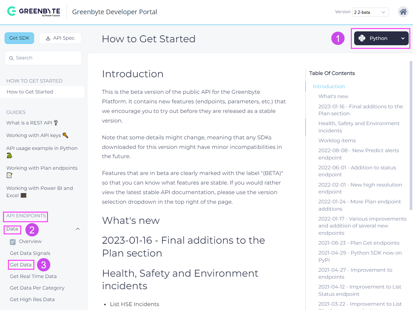413x310 pixels.
Task: Click the key icon beside Working with API keys
Action: click(x=65, y=135)
